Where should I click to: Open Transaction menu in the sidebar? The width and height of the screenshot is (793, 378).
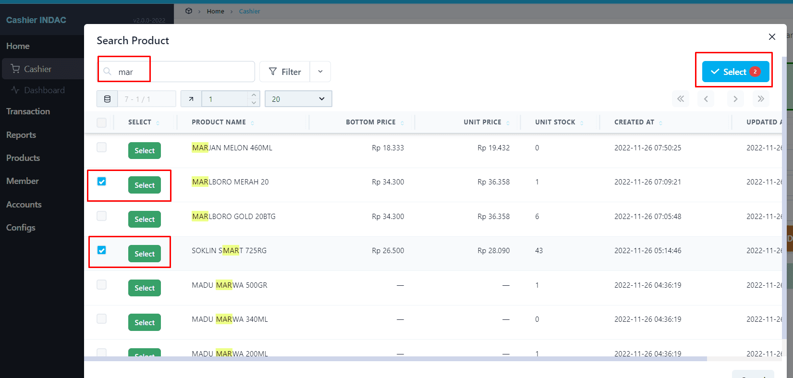click(28, 111)
